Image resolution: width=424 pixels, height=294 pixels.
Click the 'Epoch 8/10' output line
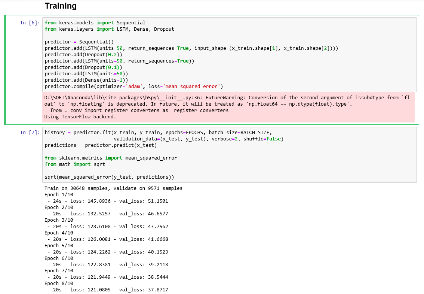tap(59, 284)
